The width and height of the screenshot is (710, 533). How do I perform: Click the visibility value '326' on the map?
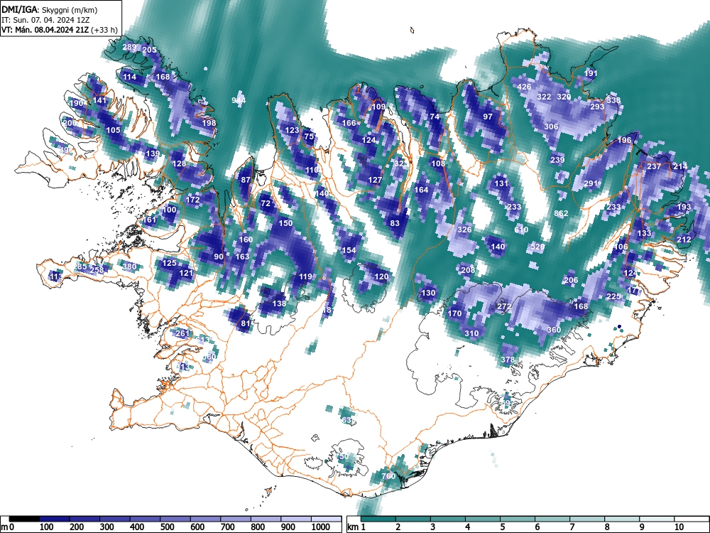coord(464,230)
